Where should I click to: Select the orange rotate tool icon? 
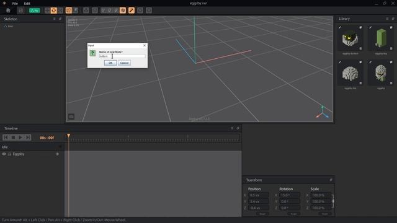tap(54, 11)
